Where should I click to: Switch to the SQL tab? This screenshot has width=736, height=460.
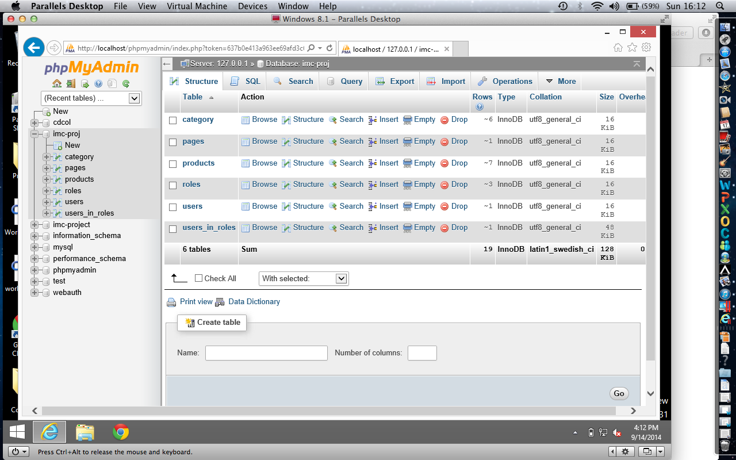[x=246, y=81]
